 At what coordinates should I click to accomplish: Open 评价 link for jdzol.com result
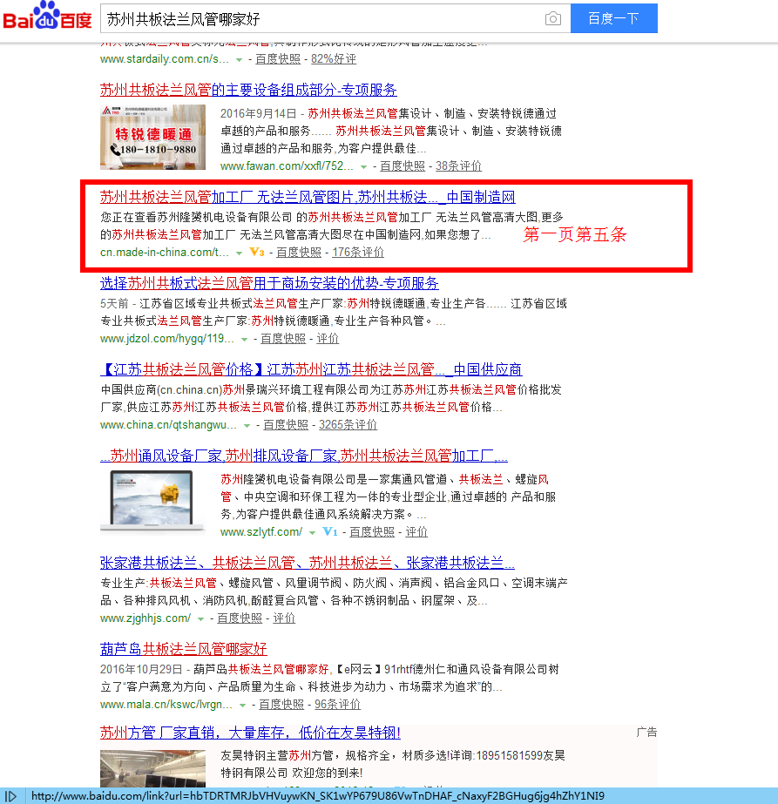click(328, 339)
